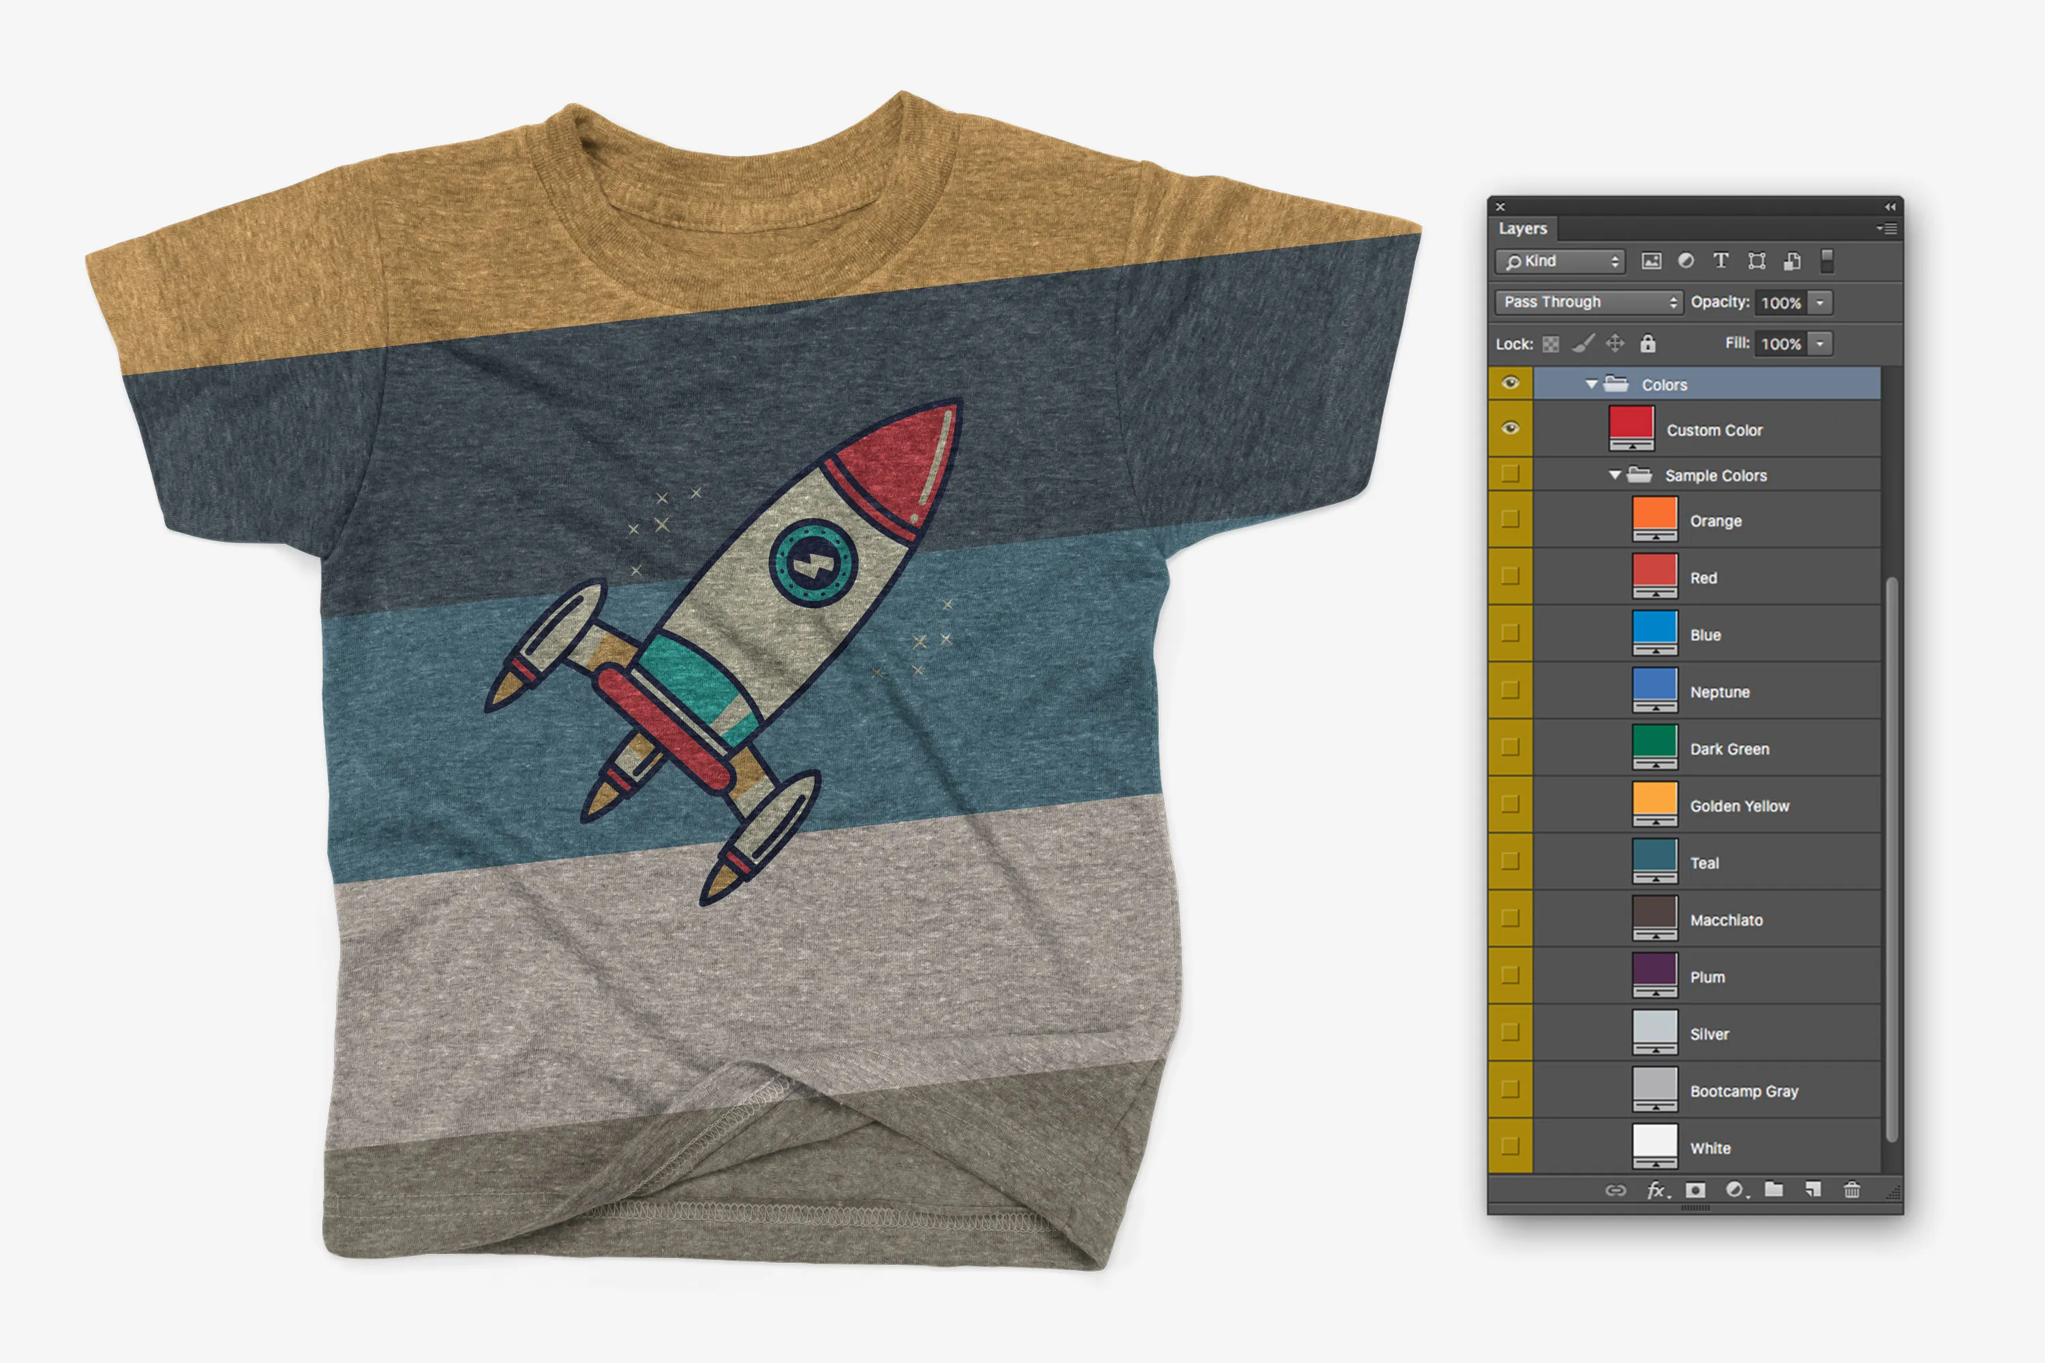2045x1363 pixels.
Task: Open the Layers panel flyout menu
Action: click(1888, 228)
